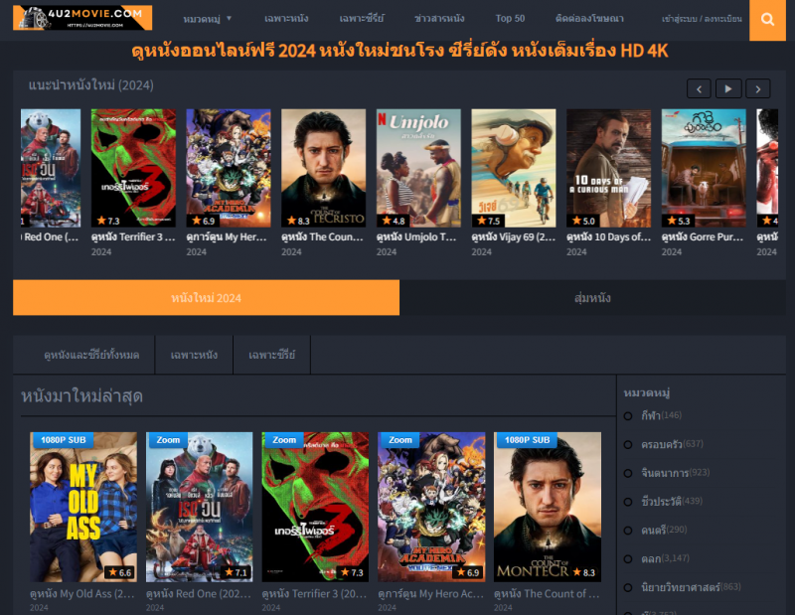Click the orange search magnifier icon
This screenshot has height=615, width=795.
767,20
